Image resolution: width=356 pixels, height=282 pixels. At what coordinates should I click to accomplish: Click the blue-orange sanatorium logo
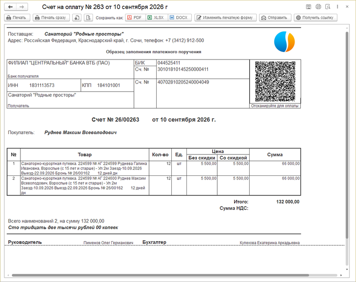(x=284, y=42)
